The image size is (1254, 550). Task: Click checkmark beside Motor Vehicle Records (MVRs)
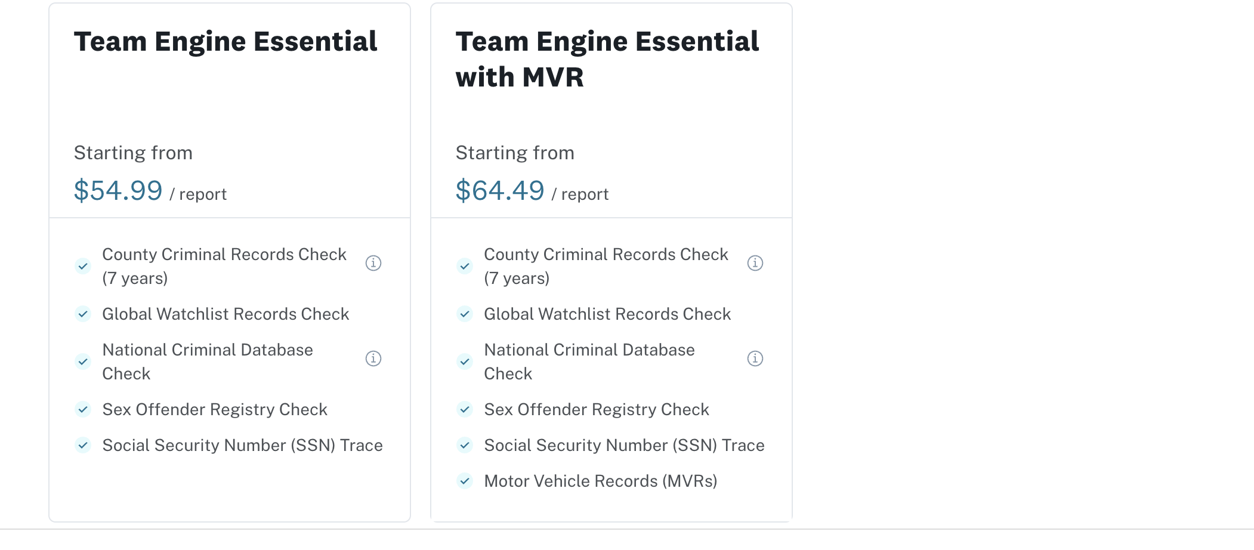[x=465, y=481]
